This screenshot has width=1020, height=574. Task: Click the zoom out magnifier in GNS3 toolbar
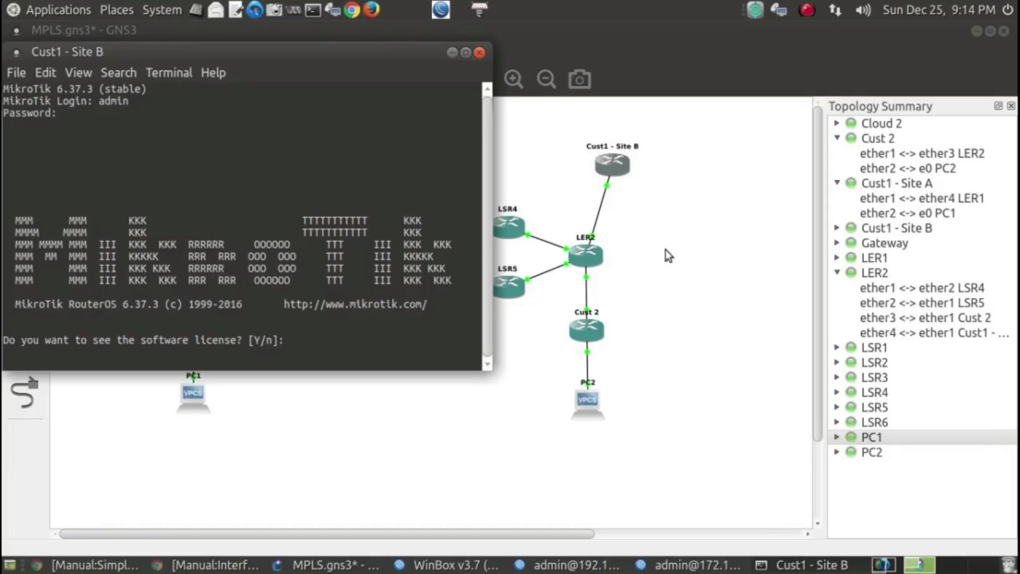pos(546,79)
